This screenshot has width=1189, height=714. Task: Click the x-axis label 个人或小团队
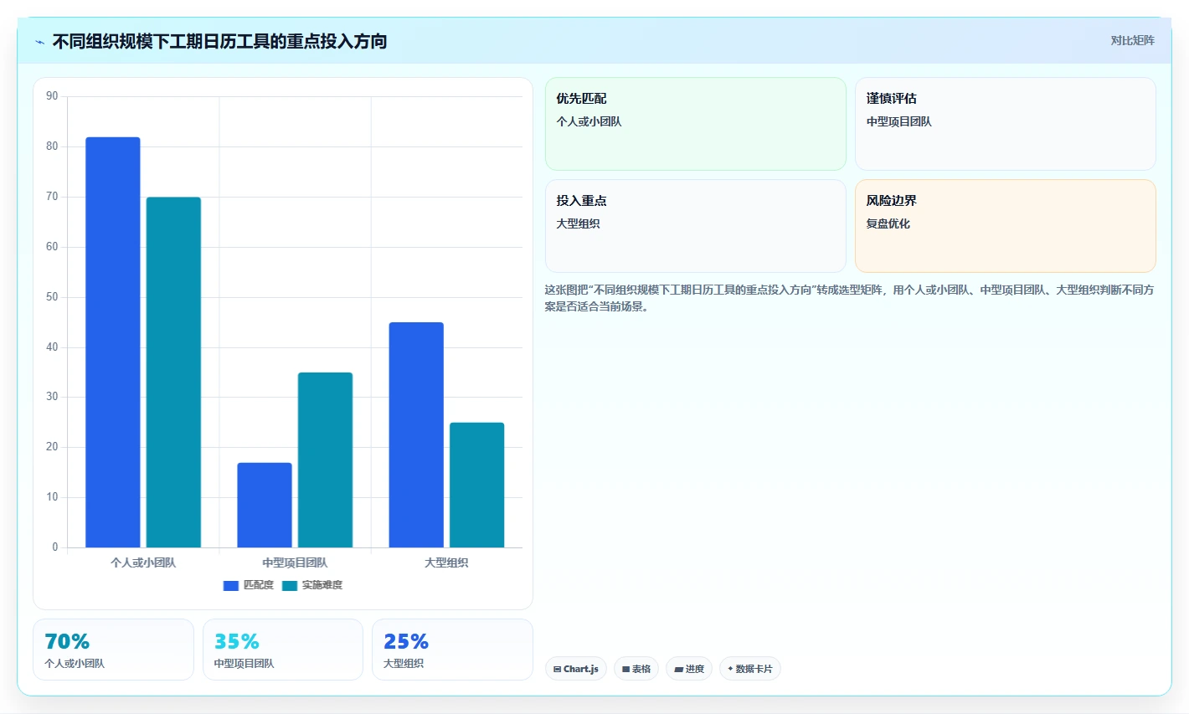pos(143,562)
